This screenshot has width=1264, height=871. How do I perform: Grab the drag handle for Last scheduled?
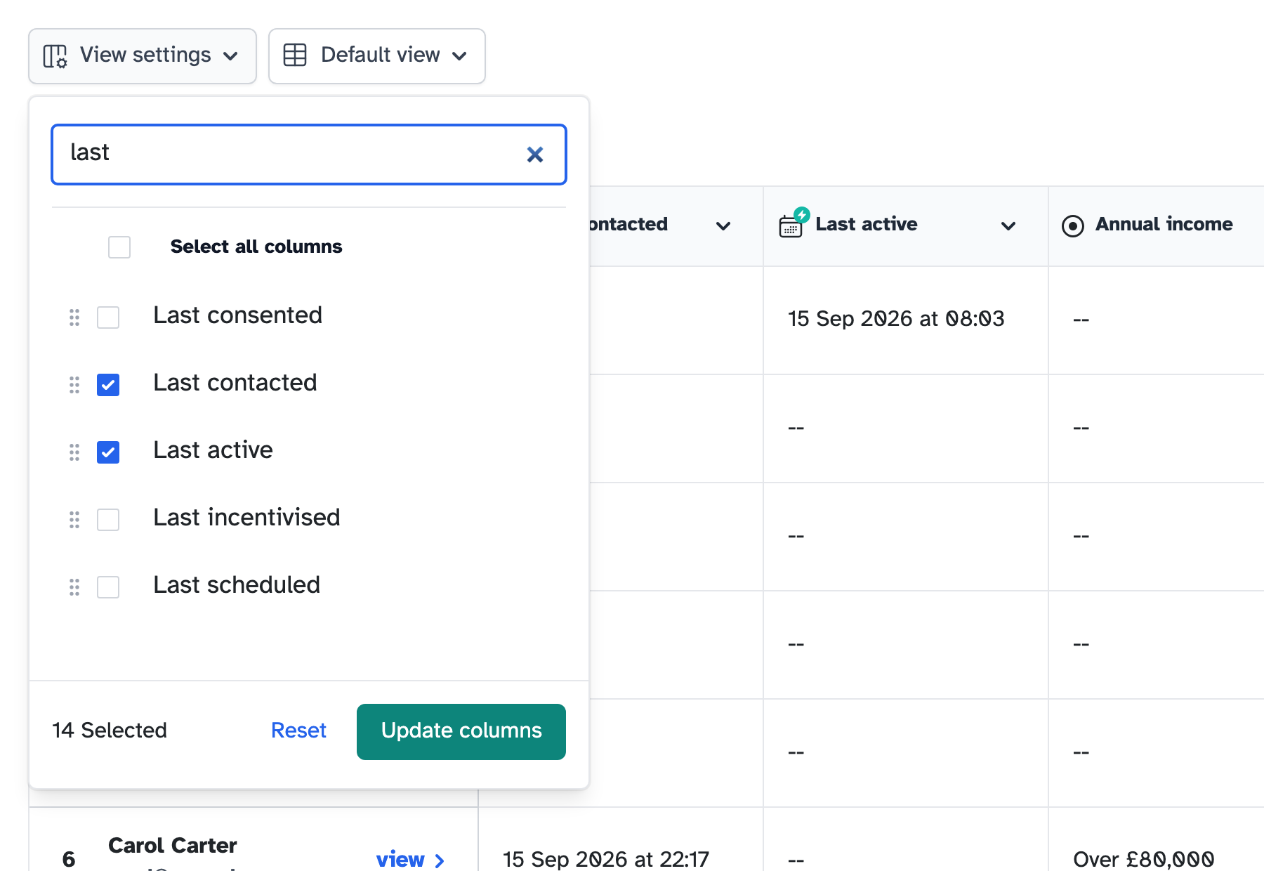point(74,587)
